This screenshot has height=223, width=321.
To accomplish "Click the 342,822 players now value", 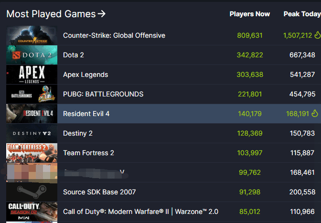I will pyautogui.click(x=250, y=55).
